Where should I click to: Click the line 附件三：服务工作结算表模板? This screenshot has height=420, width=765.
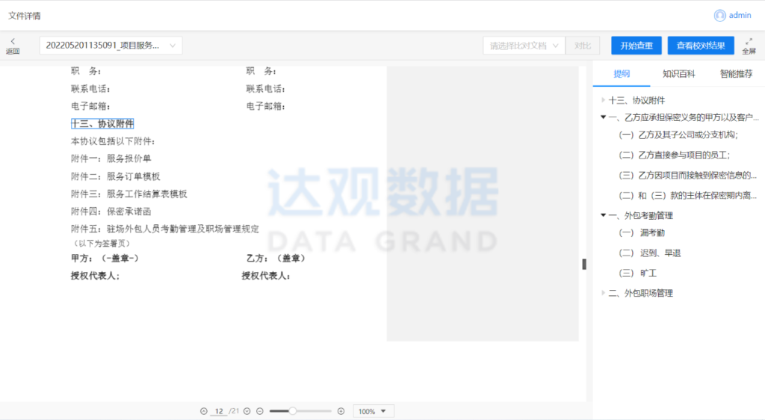point(129,194)
